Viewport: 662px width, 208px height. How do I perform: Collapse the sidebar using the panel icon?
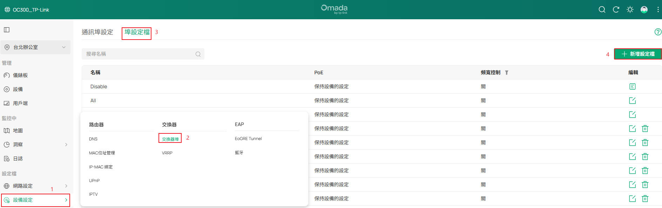tap(7, 30)
